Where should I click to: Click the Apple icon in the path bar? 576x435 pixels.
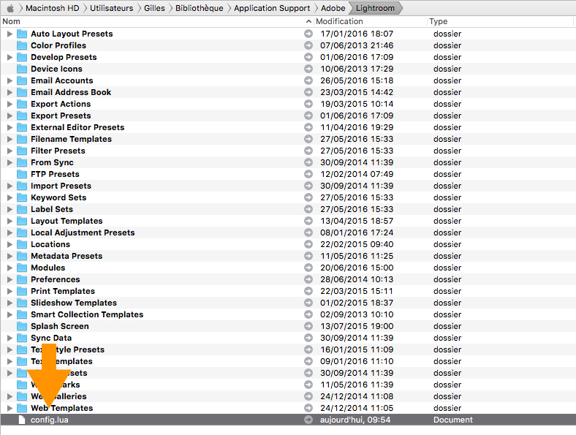coord(10,8)
